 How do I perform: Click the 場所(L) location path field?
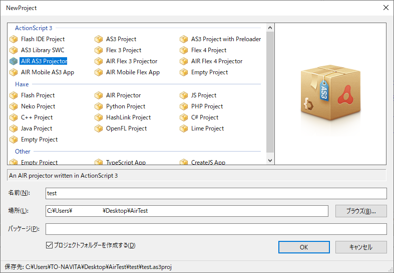[187, 211]
